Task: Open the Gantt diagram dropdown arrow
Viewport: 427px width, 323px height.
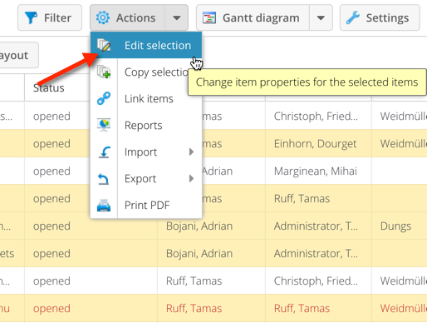Action: [321, 17]
